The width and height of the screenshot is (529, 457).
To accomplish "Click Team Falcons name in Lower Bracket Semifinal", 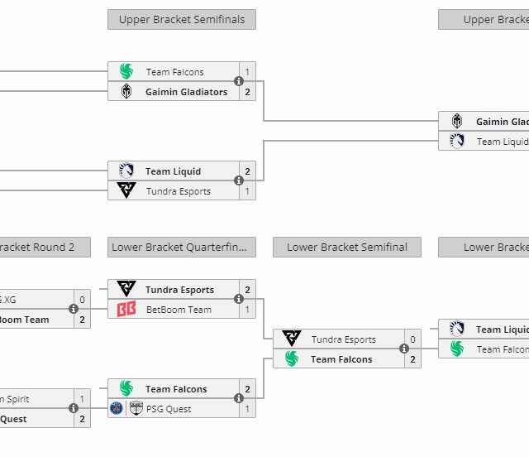I will click(341, 359).
